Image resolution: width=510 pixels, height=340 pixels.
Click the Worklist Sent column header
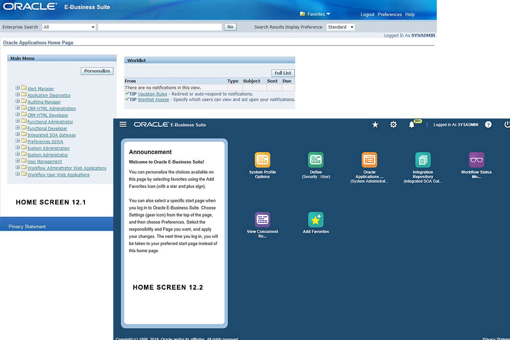point(272,81)
